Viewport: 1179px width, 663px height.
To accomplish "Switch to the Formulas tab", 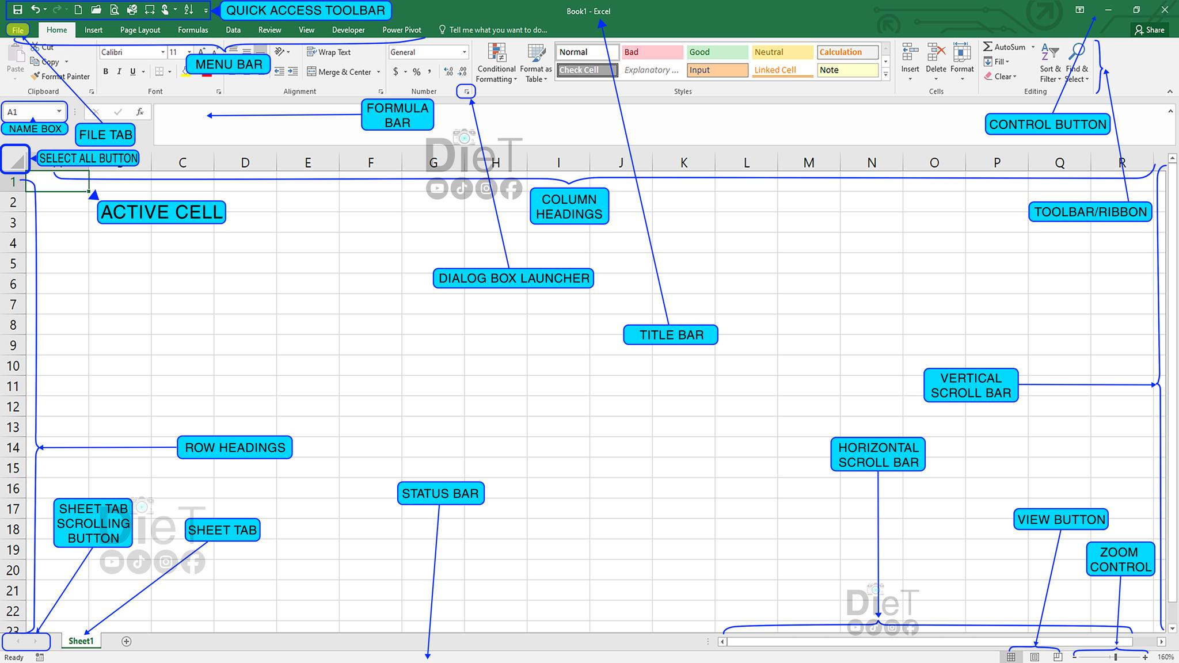I will click(x=193, y=30).
